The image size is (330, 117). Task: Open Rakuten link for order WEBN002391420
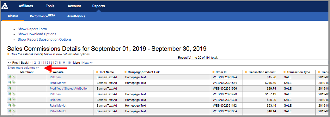(55, 94)
